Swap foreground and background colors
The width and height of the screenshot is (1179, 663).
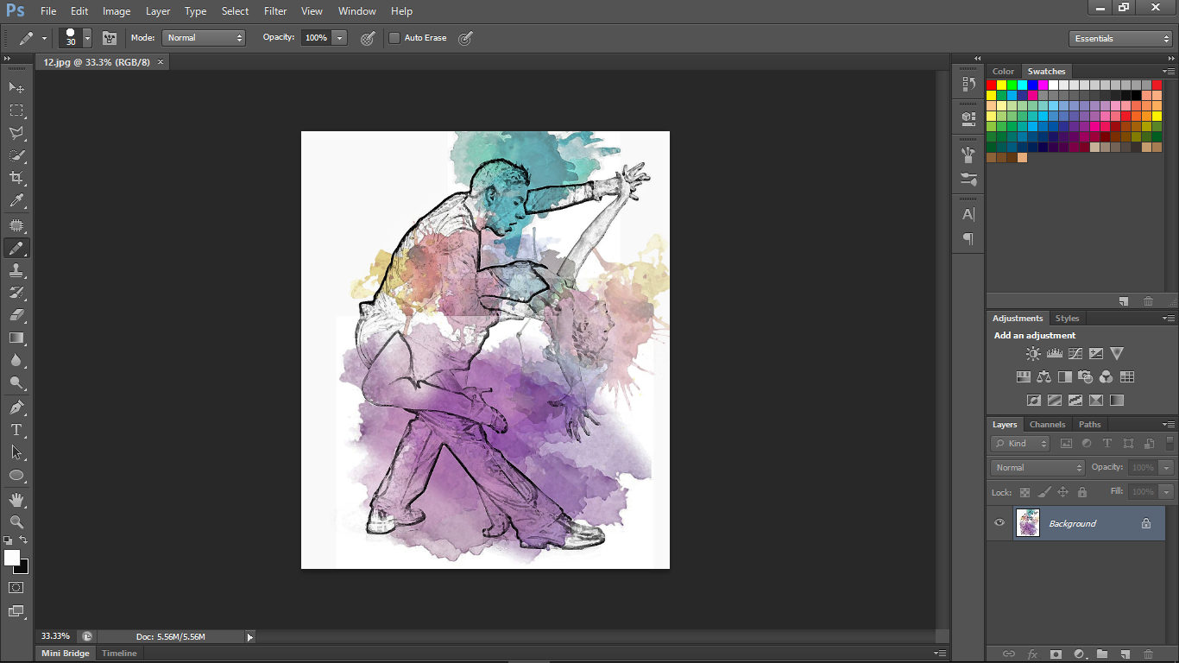coord(23,540)
